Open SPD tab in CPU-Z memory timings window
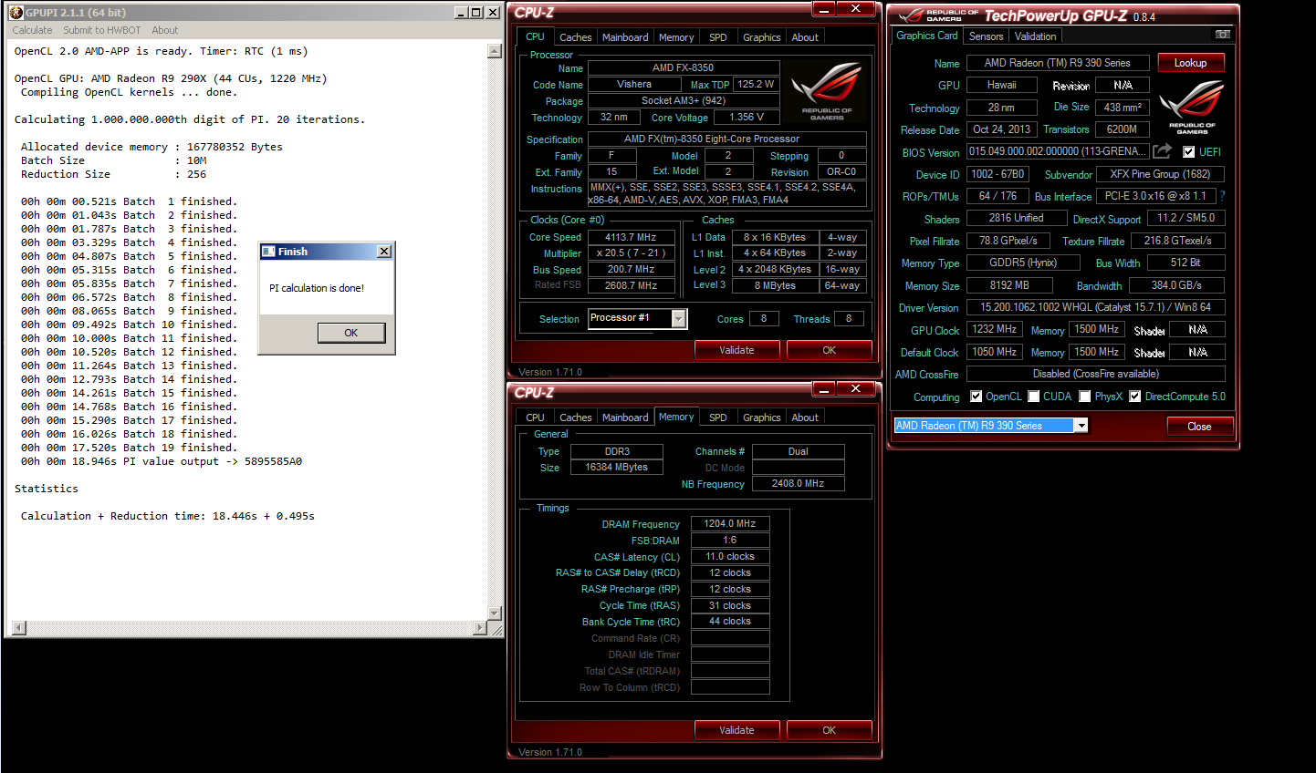Image resolution: width=1316 pixels, height=773 pixels. click(x=718, y=417)
